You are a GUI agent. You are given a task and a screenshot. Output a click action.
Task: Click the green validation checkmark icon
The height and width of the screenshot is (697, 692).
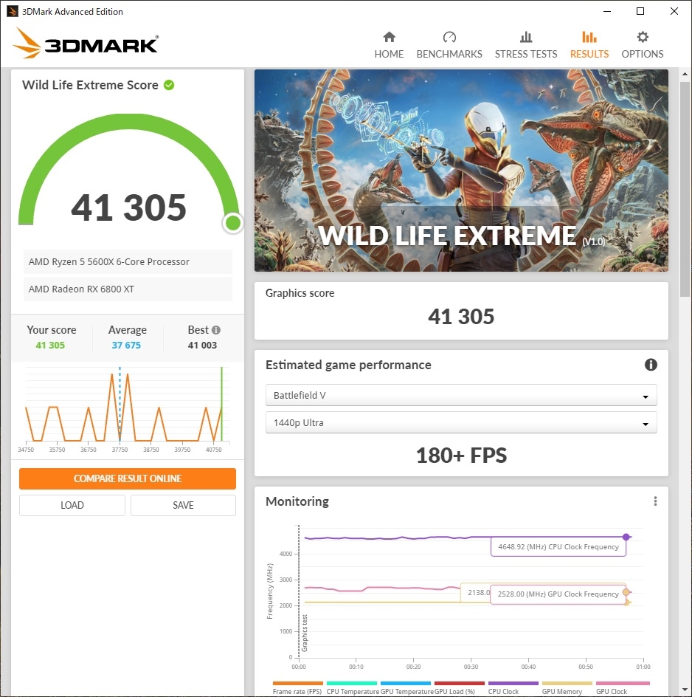coord(169,85)
